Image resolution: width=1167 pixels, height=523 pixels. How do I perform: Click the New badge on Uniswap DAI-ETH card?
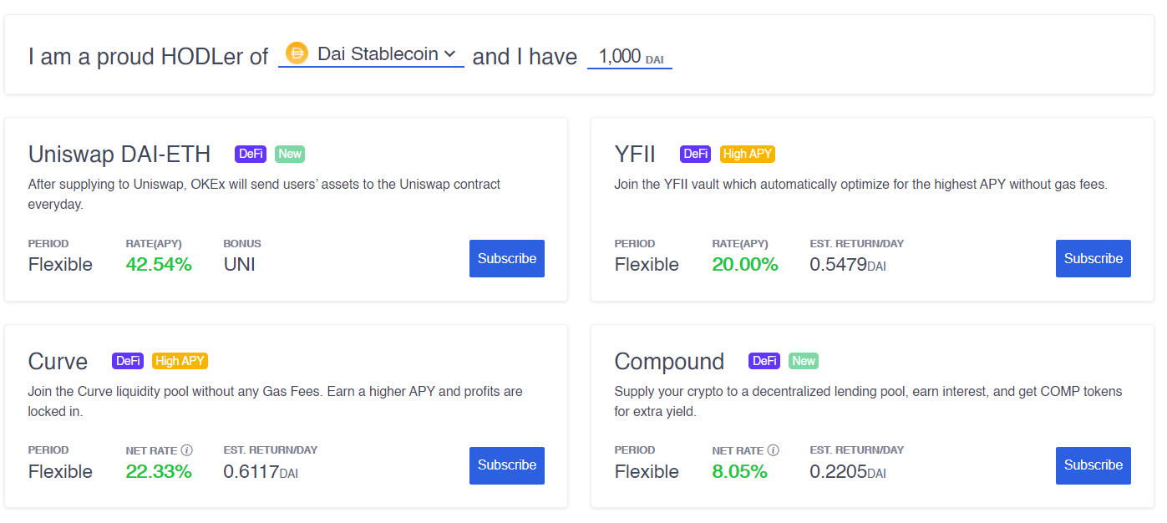[289, 154]
